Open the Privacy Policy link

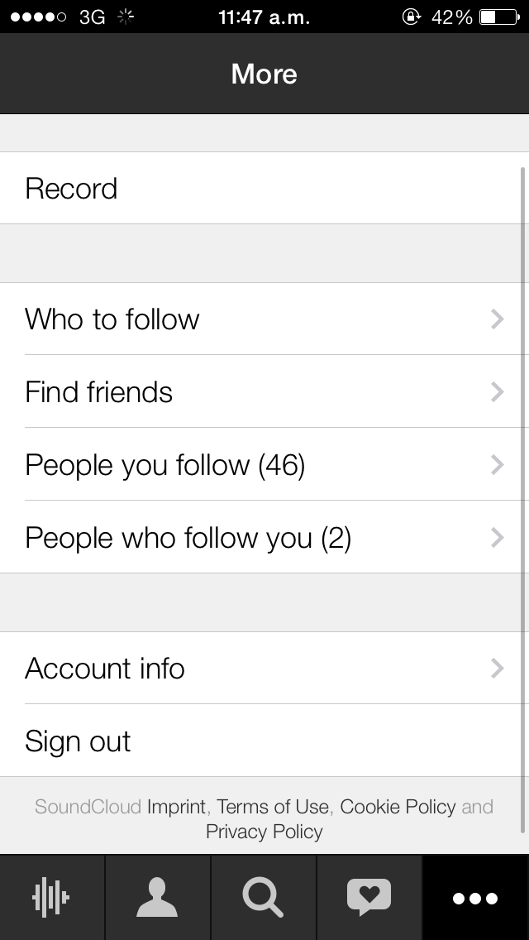tap(264, 832)
